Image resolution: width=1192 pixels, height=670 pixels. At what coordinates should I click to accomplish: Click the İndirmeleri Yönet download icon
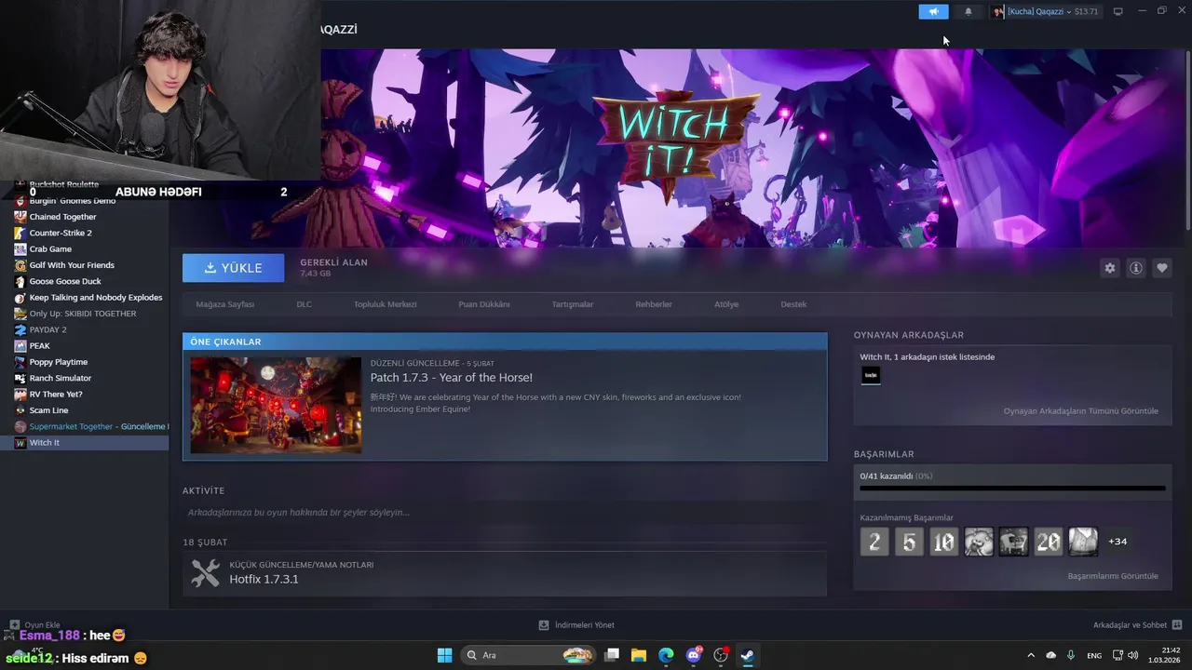point(545,624)
